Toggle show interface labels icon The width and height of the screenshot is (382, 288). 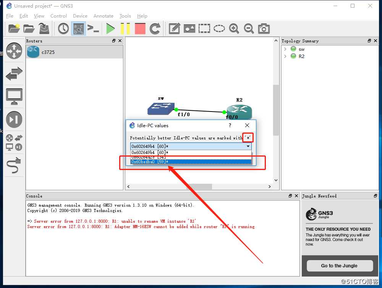point(78,29)
